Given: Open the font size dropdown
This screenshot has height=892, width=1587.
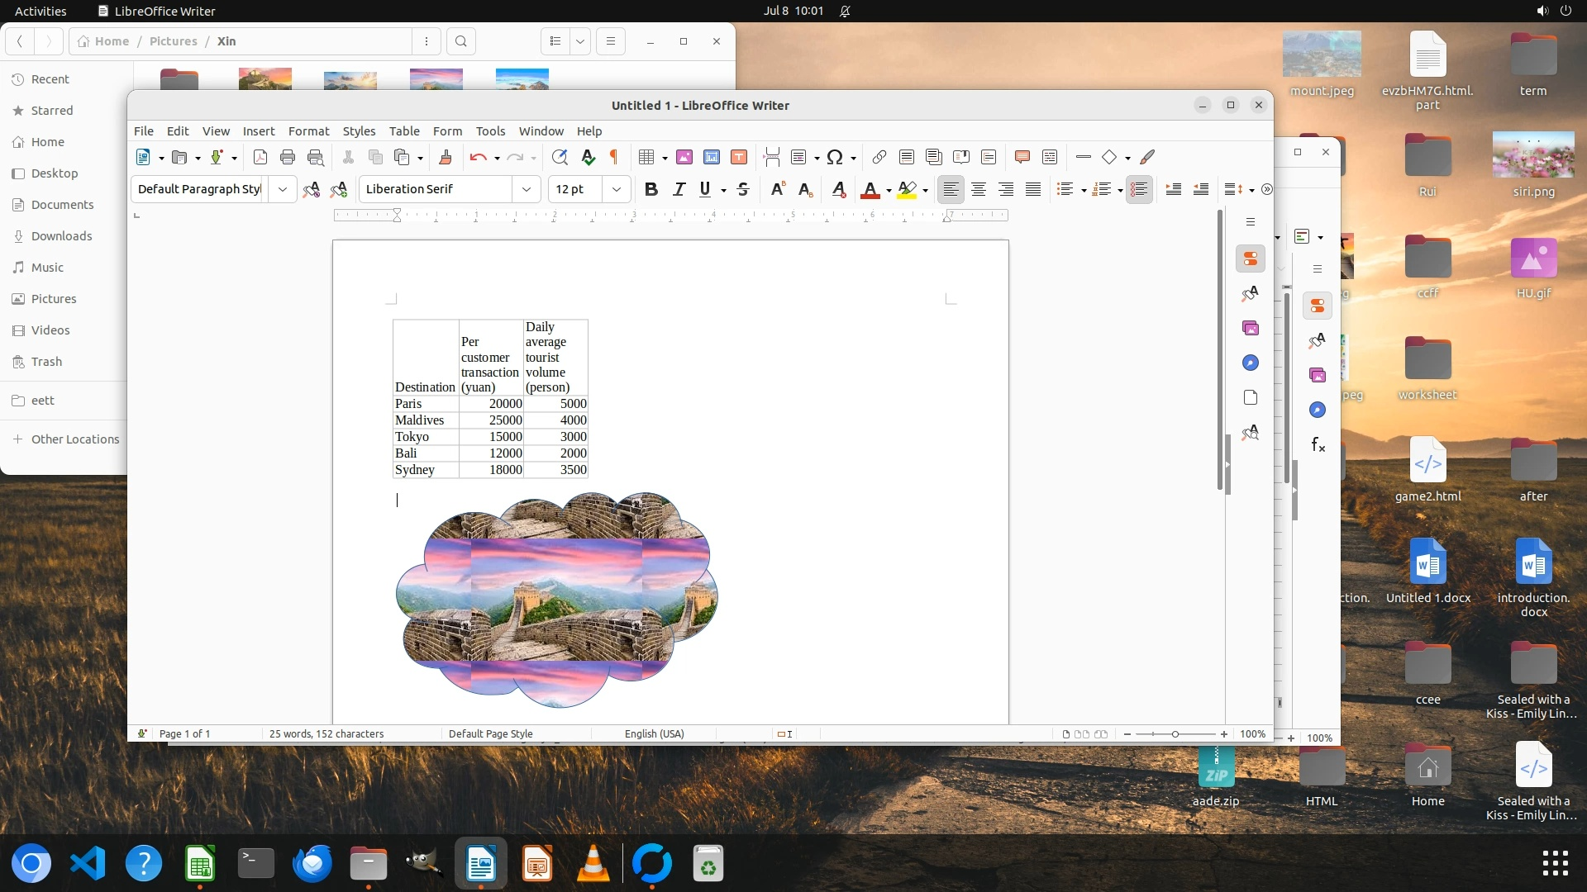Looking at the screenshot, I should (x=616, y=189).
